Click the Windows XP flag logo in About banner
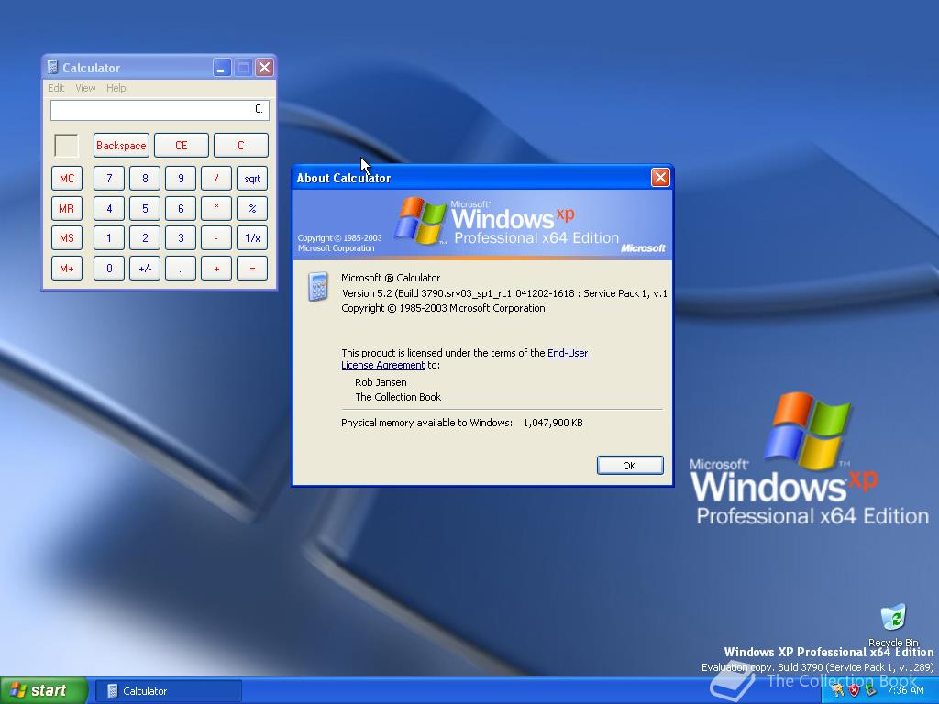Screen dimensions: 939x704 coord(421,220)
